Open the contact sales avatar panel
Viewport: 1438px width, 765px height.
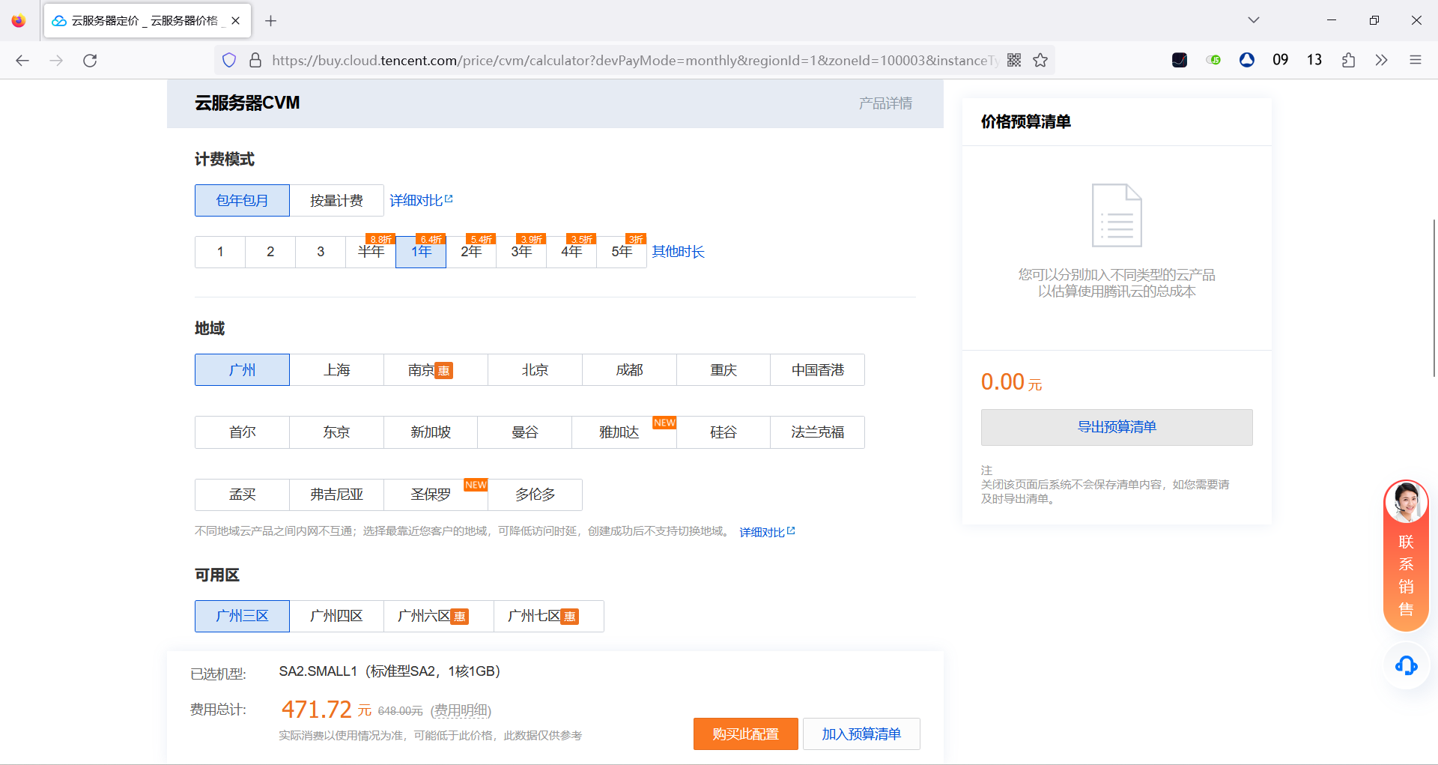(1406, 502)
